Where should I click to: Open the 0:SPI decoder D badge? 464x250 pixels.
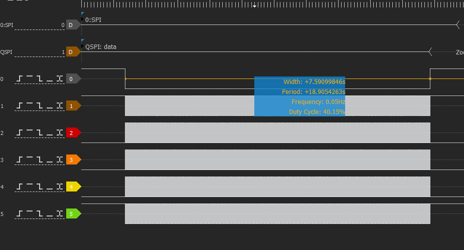[73, 25]
